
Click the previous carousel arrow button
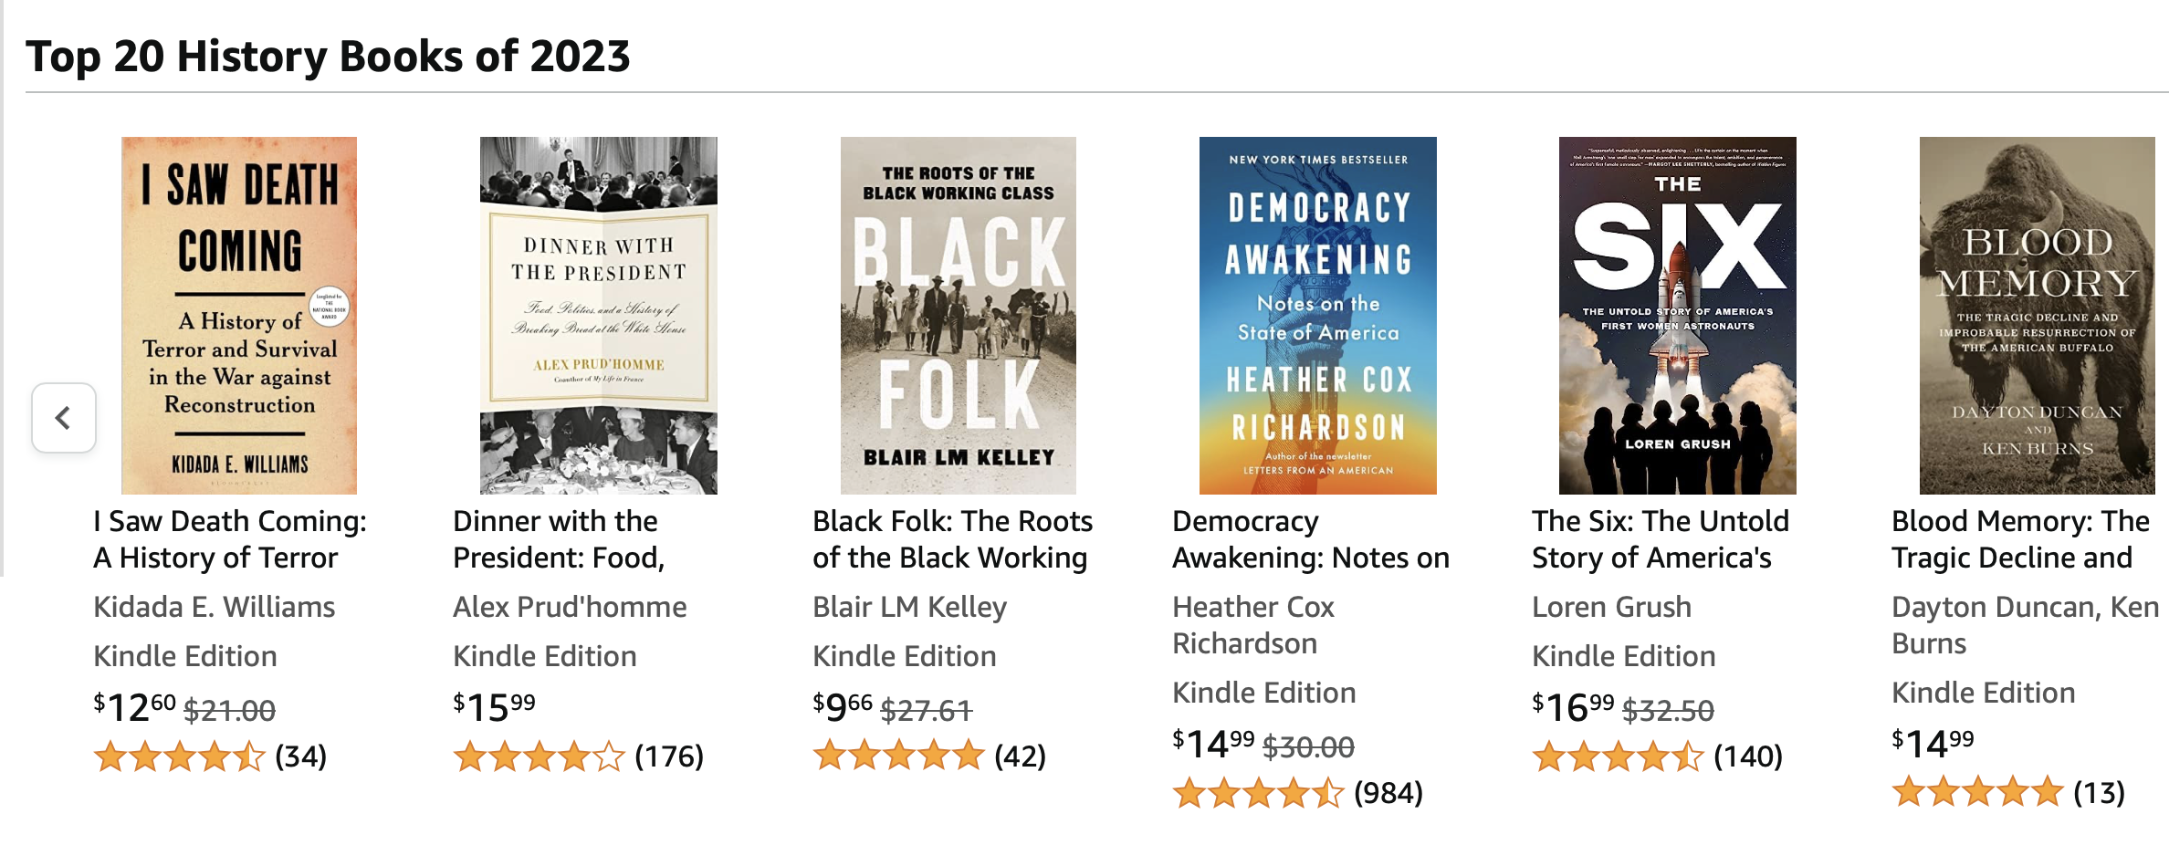(63, 418)
